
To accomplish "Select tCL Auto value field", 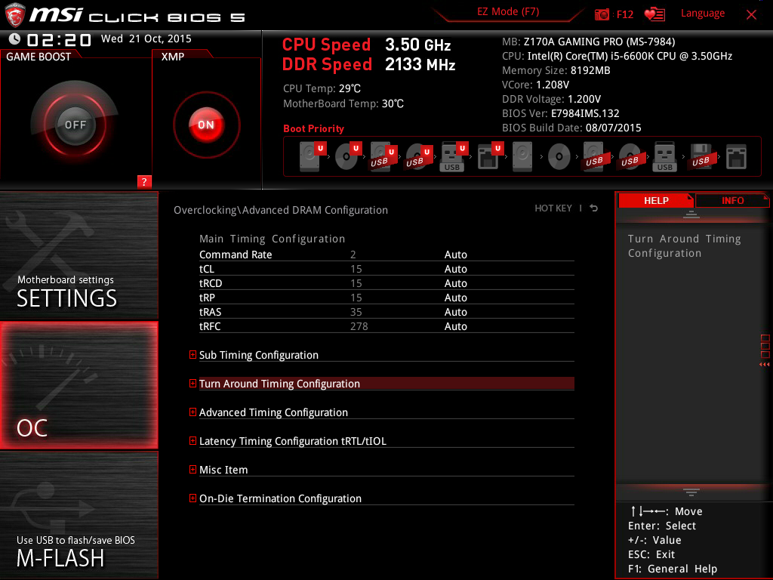I will (455, 269).
